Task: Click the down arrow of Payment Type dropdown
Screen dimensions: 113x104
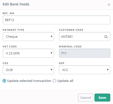Action: point(51,36)
